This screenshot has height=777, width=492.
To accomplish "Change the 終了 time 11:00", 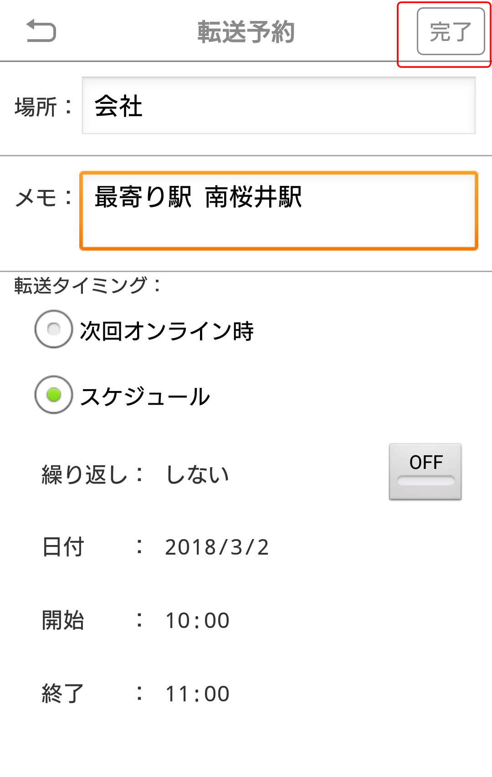I will [197, 694].
